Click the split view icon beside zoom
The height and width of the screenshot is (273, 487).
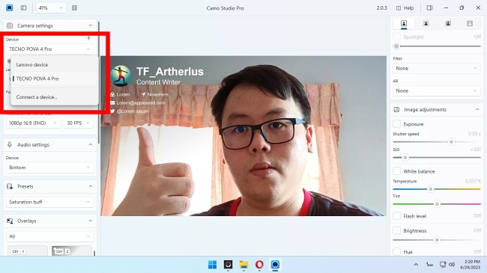pyautogui.click(x=74, y=7)
